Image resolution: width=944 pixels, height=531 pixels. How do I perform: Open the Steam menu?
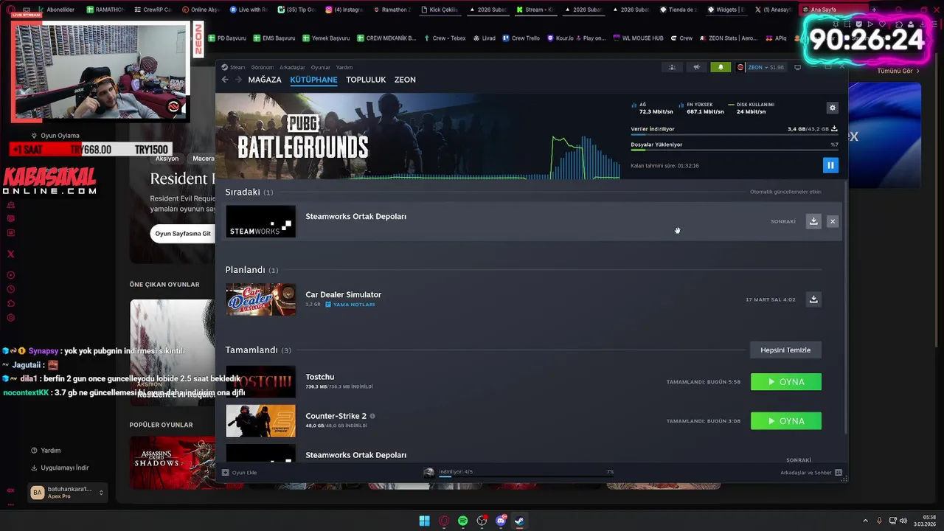pyautogui.click(x=237, y=67)
